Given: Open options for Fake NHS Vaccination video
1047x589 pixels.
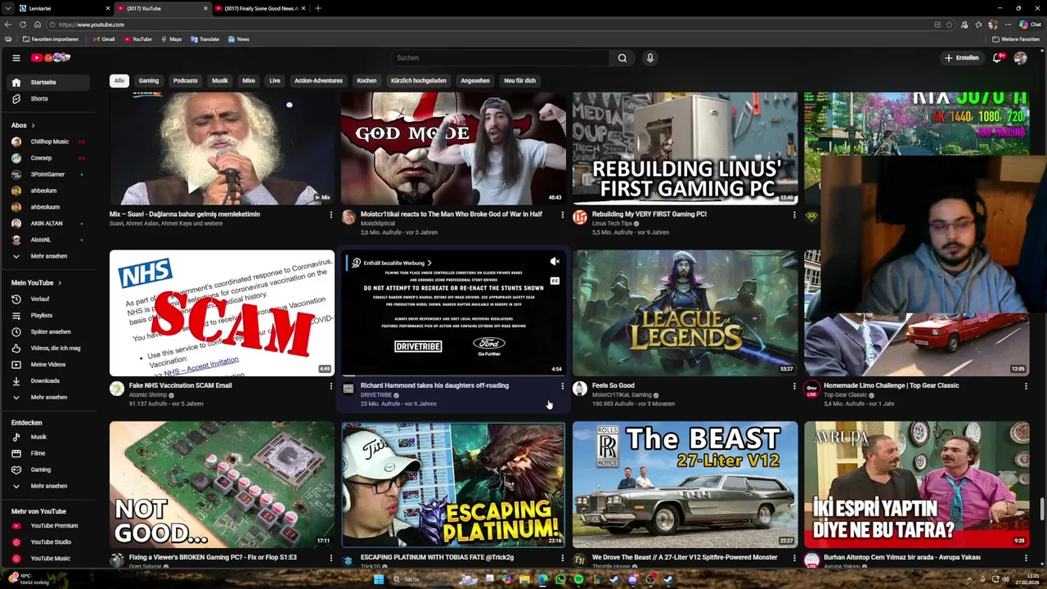Looking at the screenshot, I should point(331,386).
